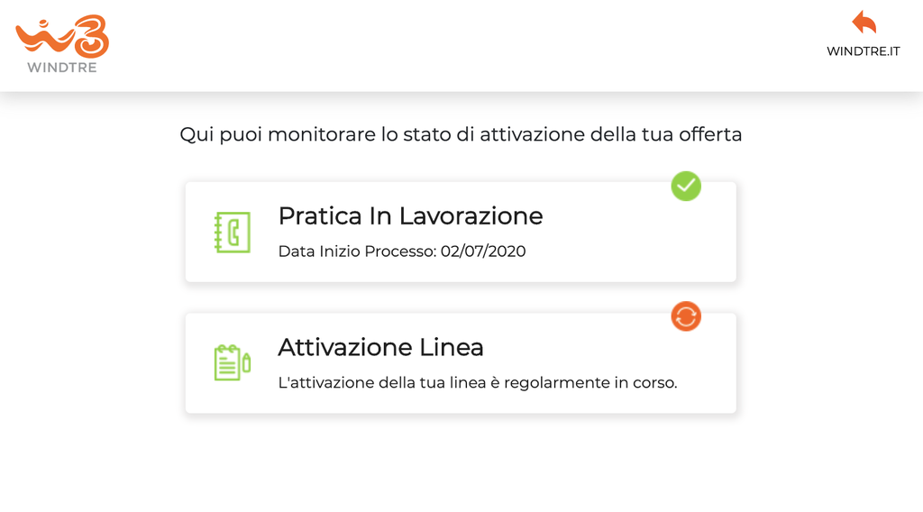Click the green clipboard with pen icon

[x=232, y=362]
